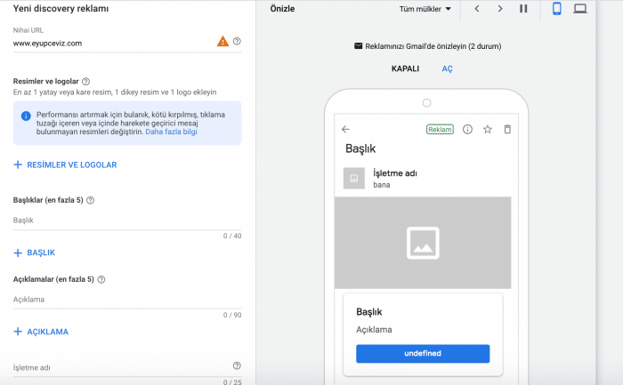Screen dimensions: 623x385
Task: Click the warning triangle icon beside URL
Action: point(222,42)
